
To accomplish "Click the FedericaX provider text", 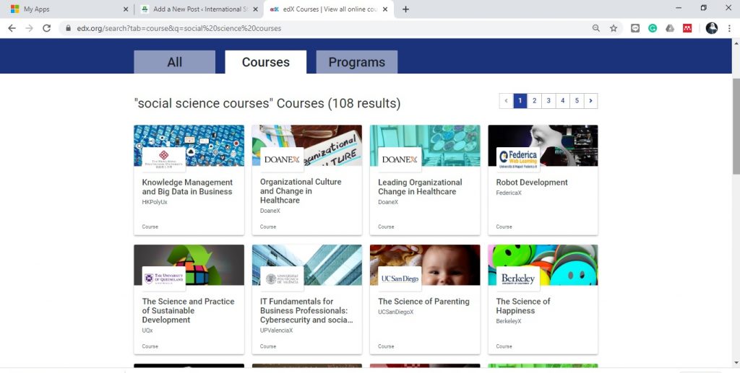I will click(509, 193).
